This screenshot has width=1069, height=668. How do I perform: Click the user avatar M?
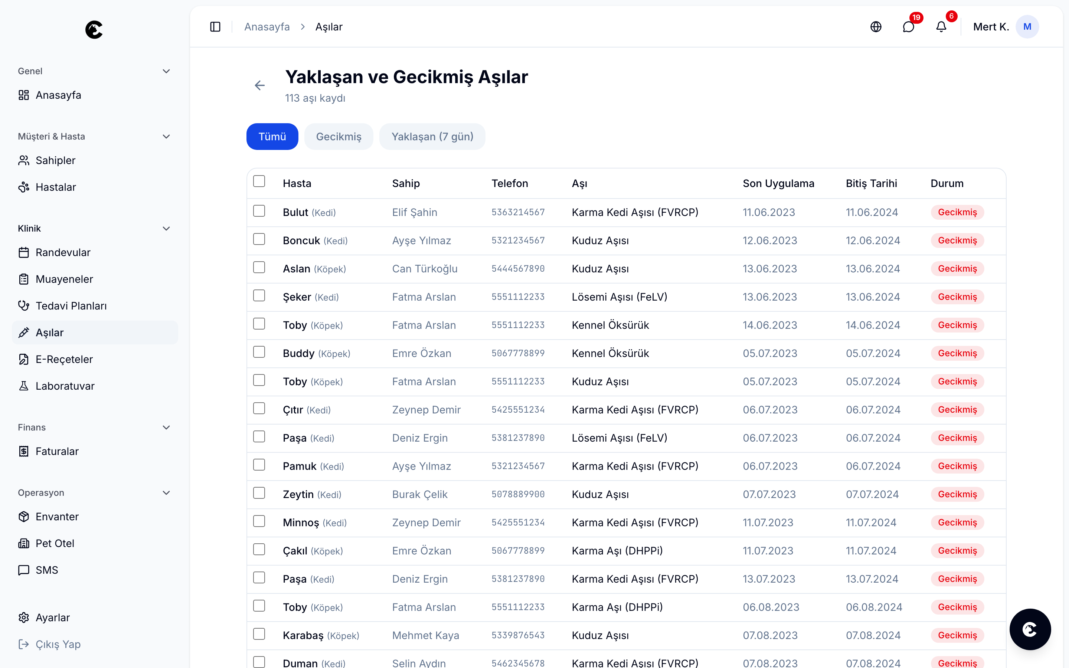pyautogui.click(x=1027, y=27)
